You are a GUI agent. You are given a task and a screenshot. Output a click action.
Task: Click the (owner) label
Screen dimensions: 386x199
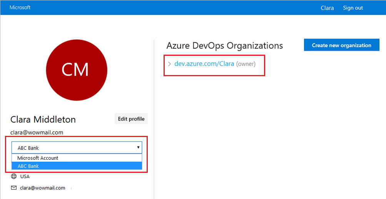tap(246, 64)
